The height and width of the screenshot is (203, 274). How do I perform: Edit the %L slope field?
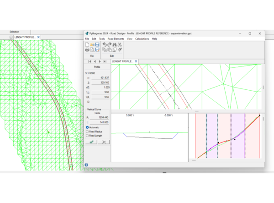(100, 92)
